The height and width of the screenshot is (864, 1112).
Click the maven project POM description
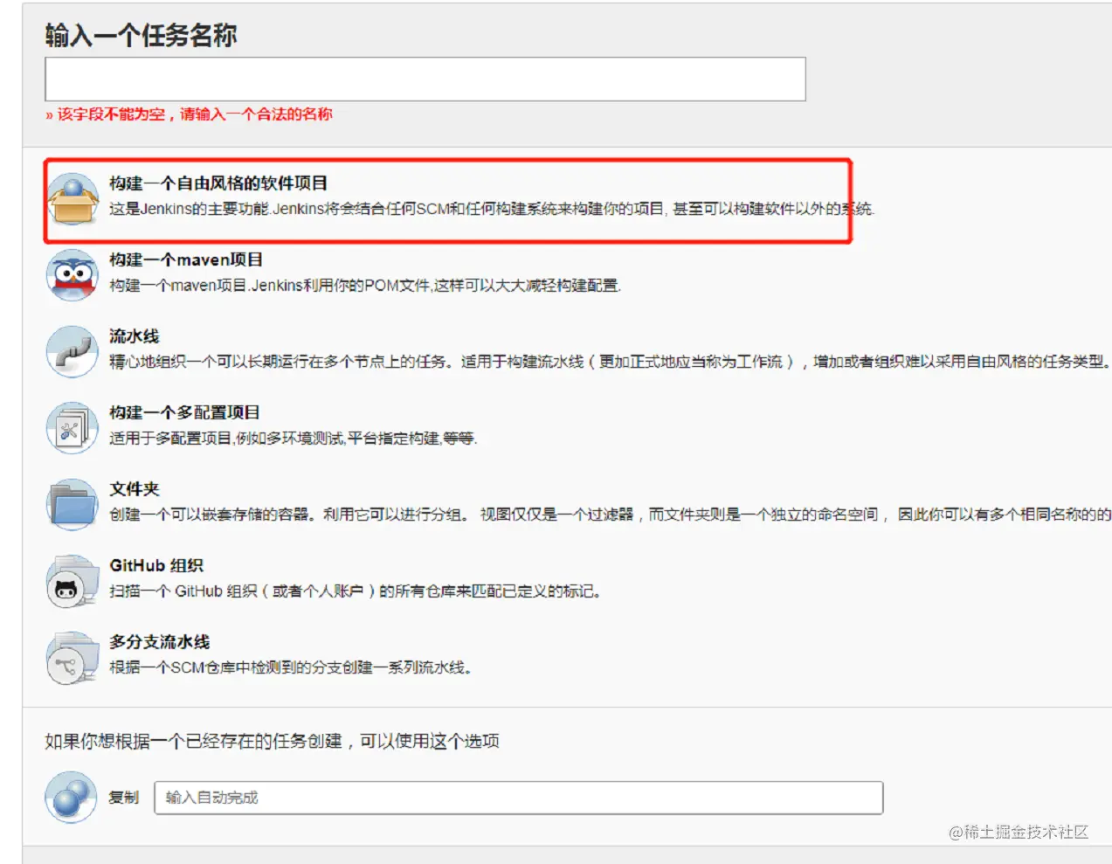pyautogui.click(x=365, y=286)
